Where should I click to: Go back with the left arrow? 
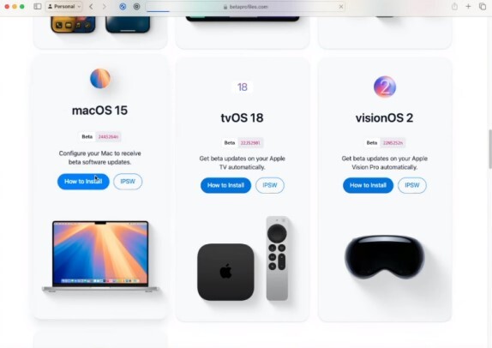pos(91,6)
